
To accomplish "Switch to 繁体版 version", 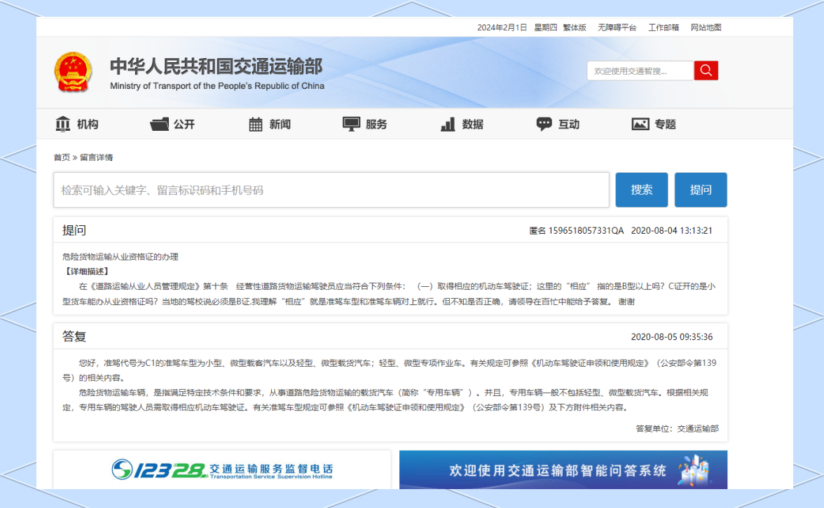I will coord(575,27).
